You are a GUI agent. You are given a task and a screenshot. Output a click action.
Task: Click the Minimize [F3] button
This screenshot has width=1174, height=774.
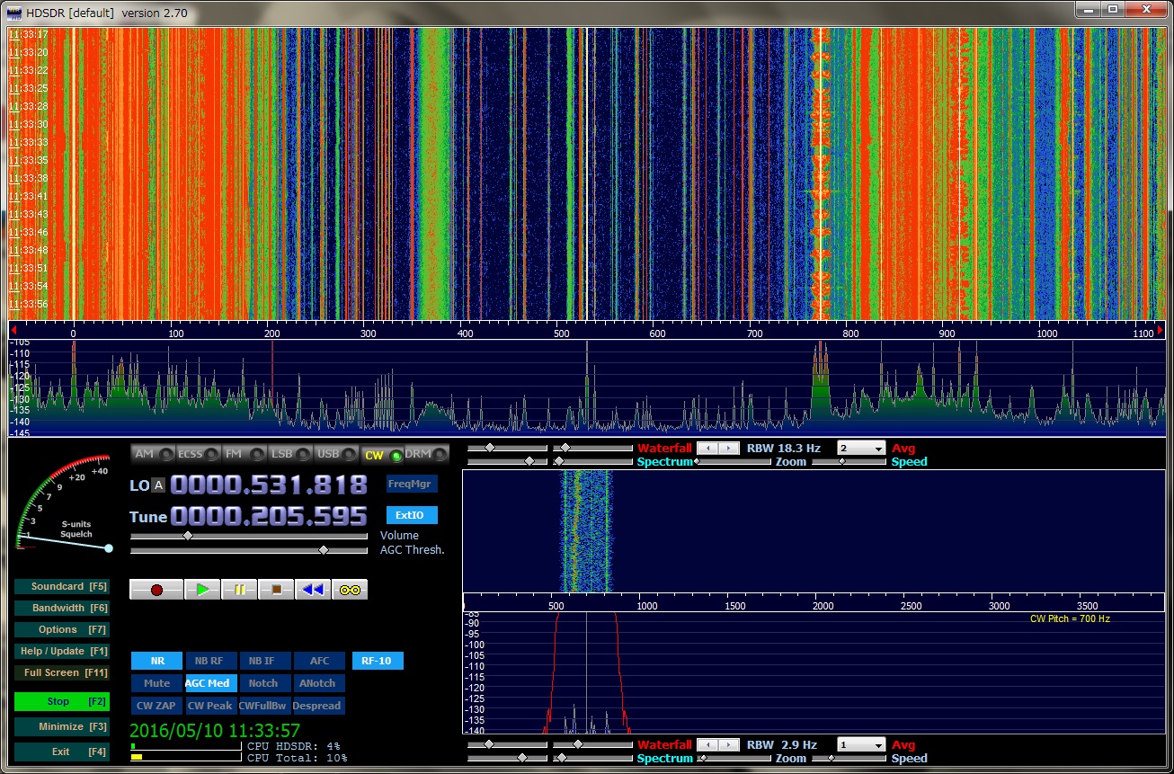click(62, 726)
